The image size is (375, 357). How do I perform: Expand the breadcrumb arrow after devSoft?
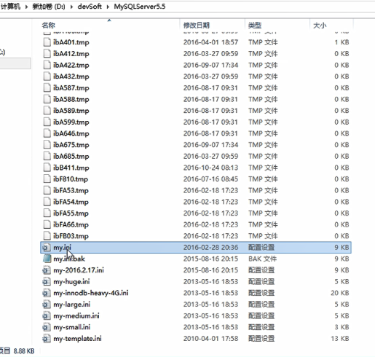point(108,7)
